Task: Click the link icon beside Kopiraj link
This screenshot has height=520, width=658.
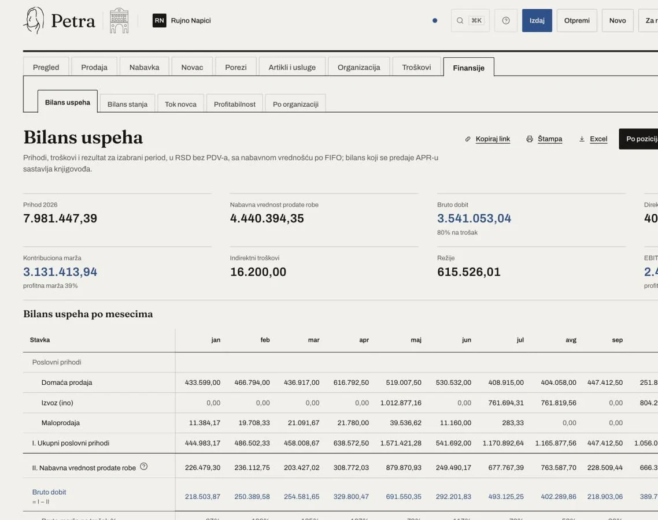Action: click(x=468, y=139)
